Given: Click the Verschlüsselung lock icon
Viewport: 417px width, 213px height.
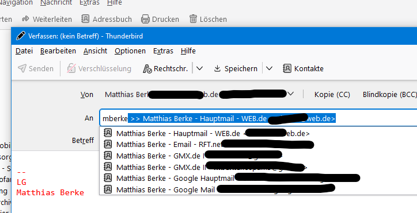Looking at the screenshot, I should (x=71, y=68).
